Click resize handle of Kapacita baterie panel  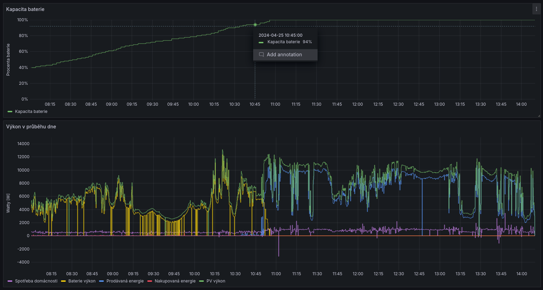[539, 116]
